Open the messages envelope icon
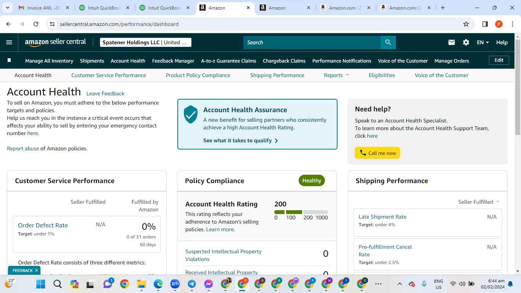The height and width of the screenshot is (293, 521). [x=452, y=42]
